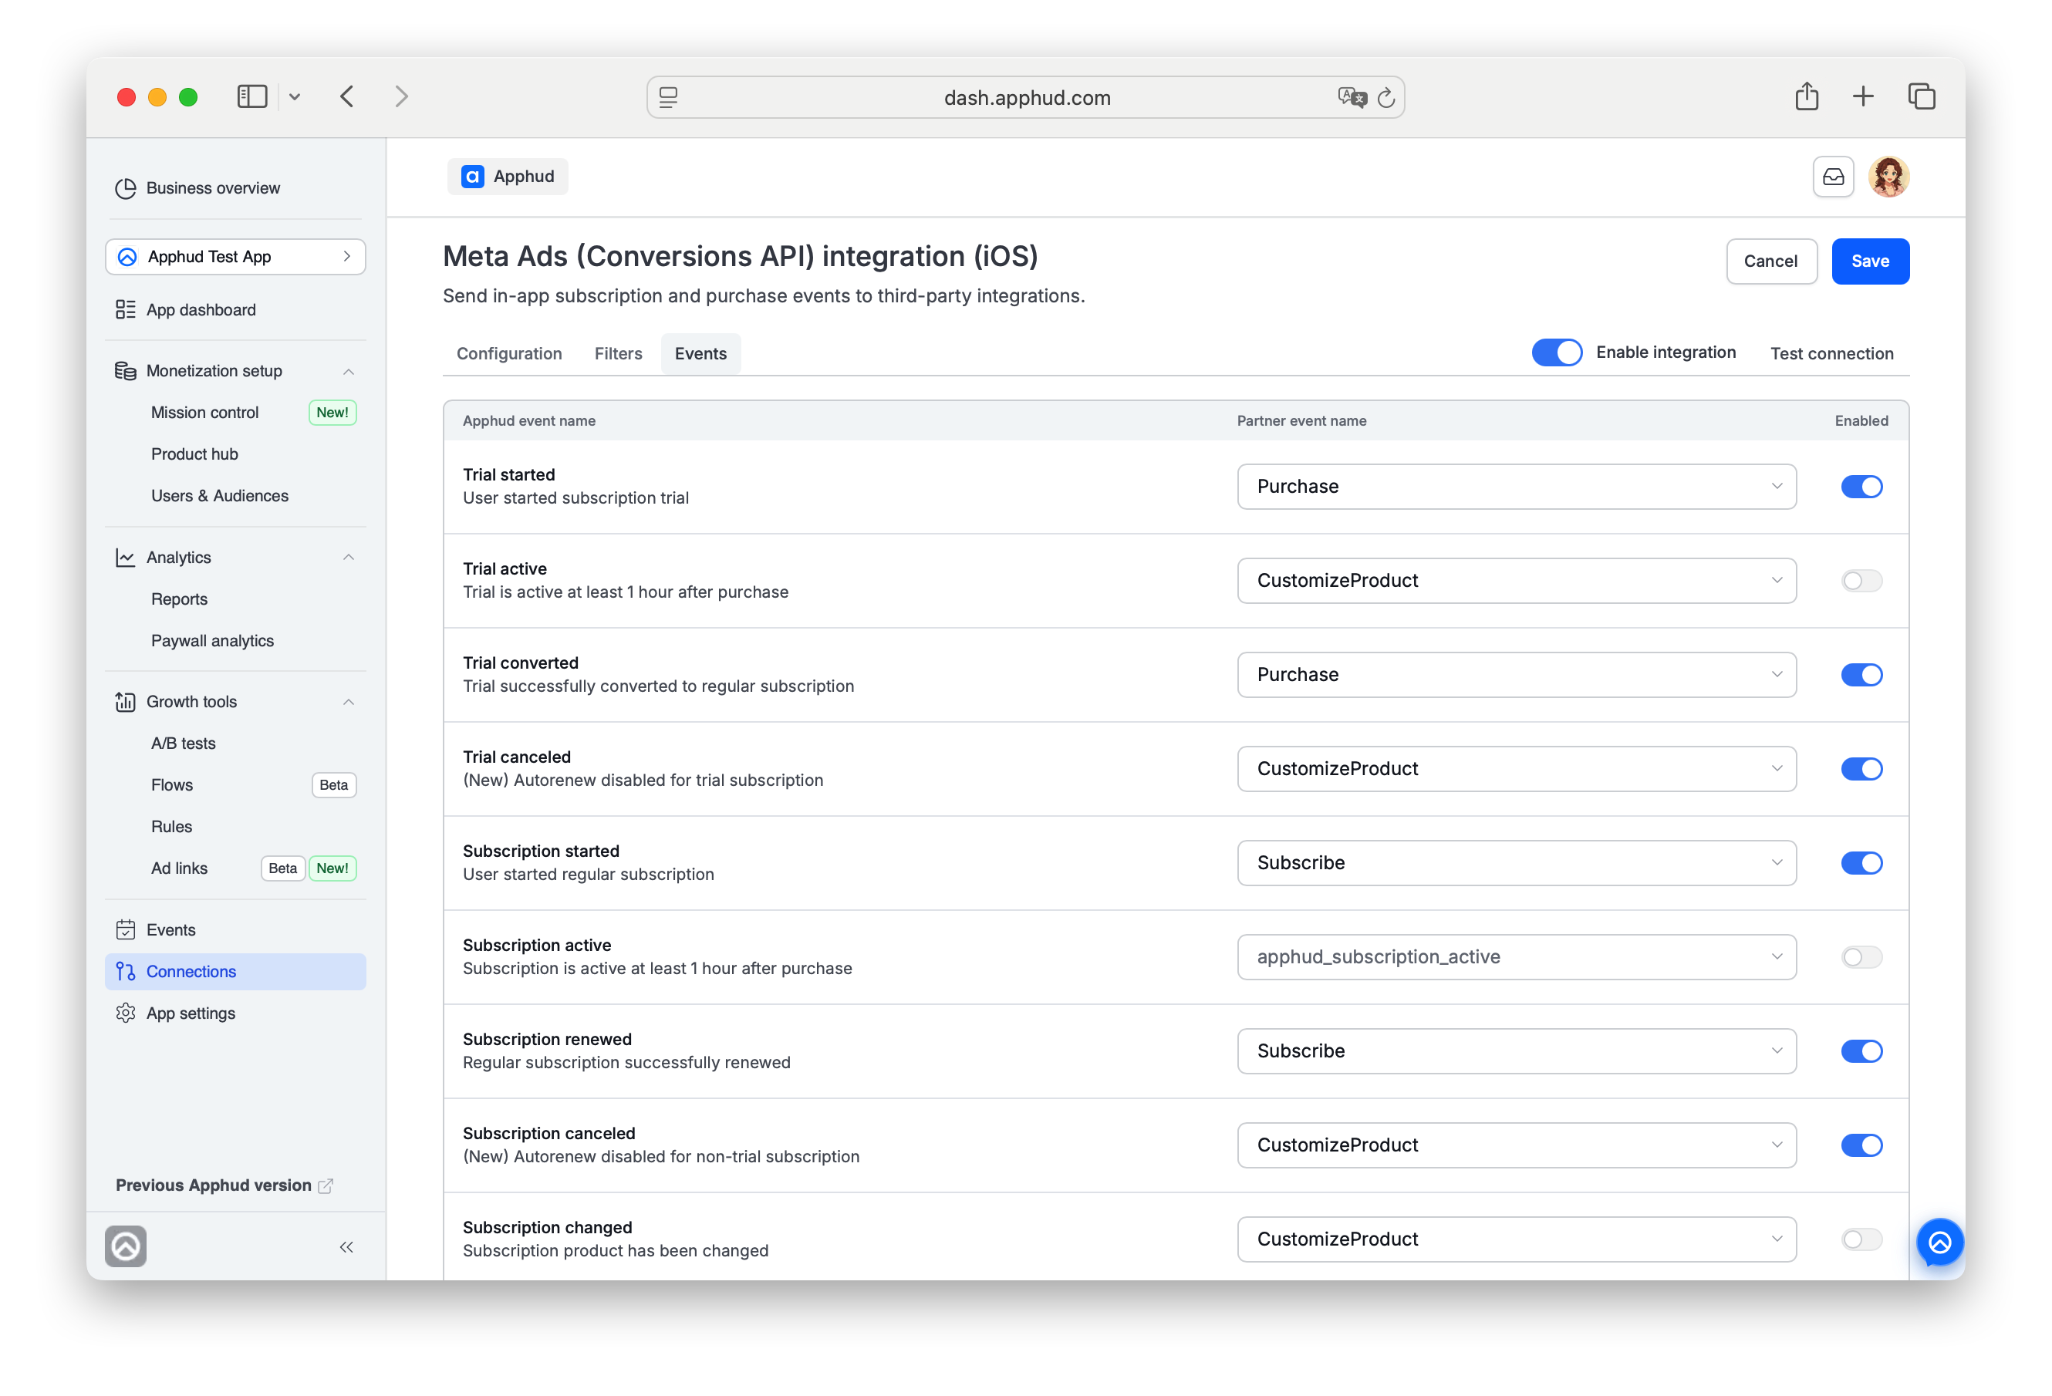Screen dimensions: 2052x1396
Task: Switch to the Configuration tab
Action: click(x=508, y=353)
